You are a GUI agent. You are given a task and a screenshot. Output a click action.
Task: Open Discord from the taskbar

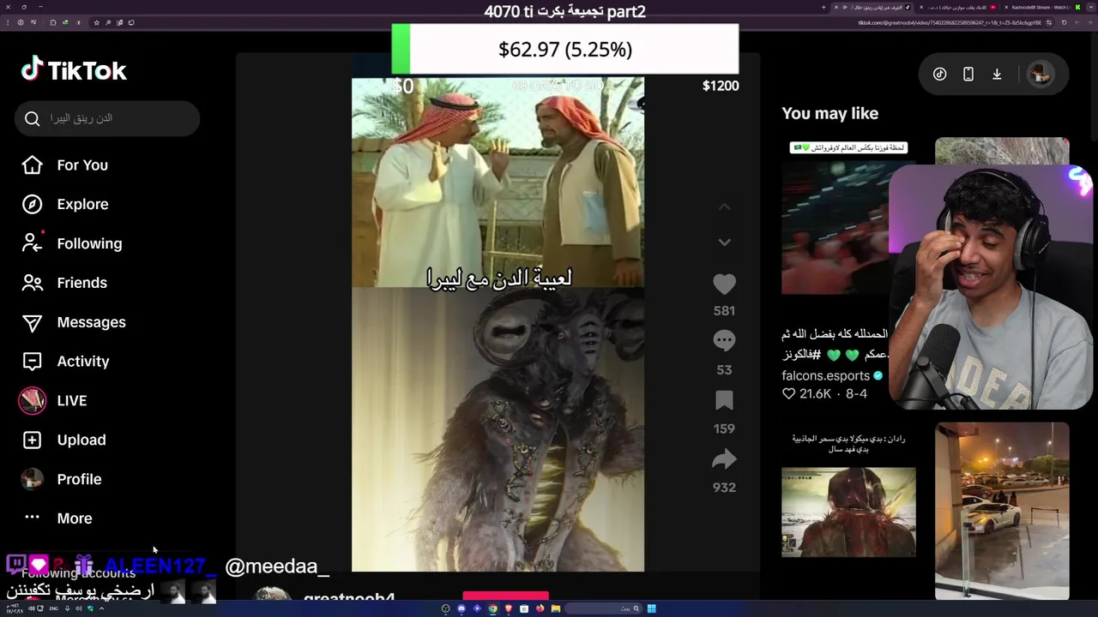pyautogui.click(x=462, y=608)
